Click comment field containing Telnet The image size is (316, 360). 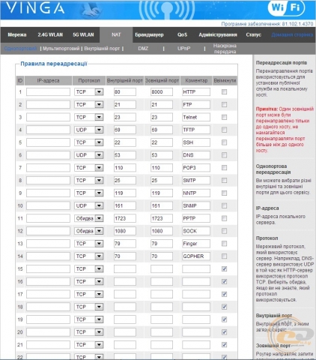point(196,117)
